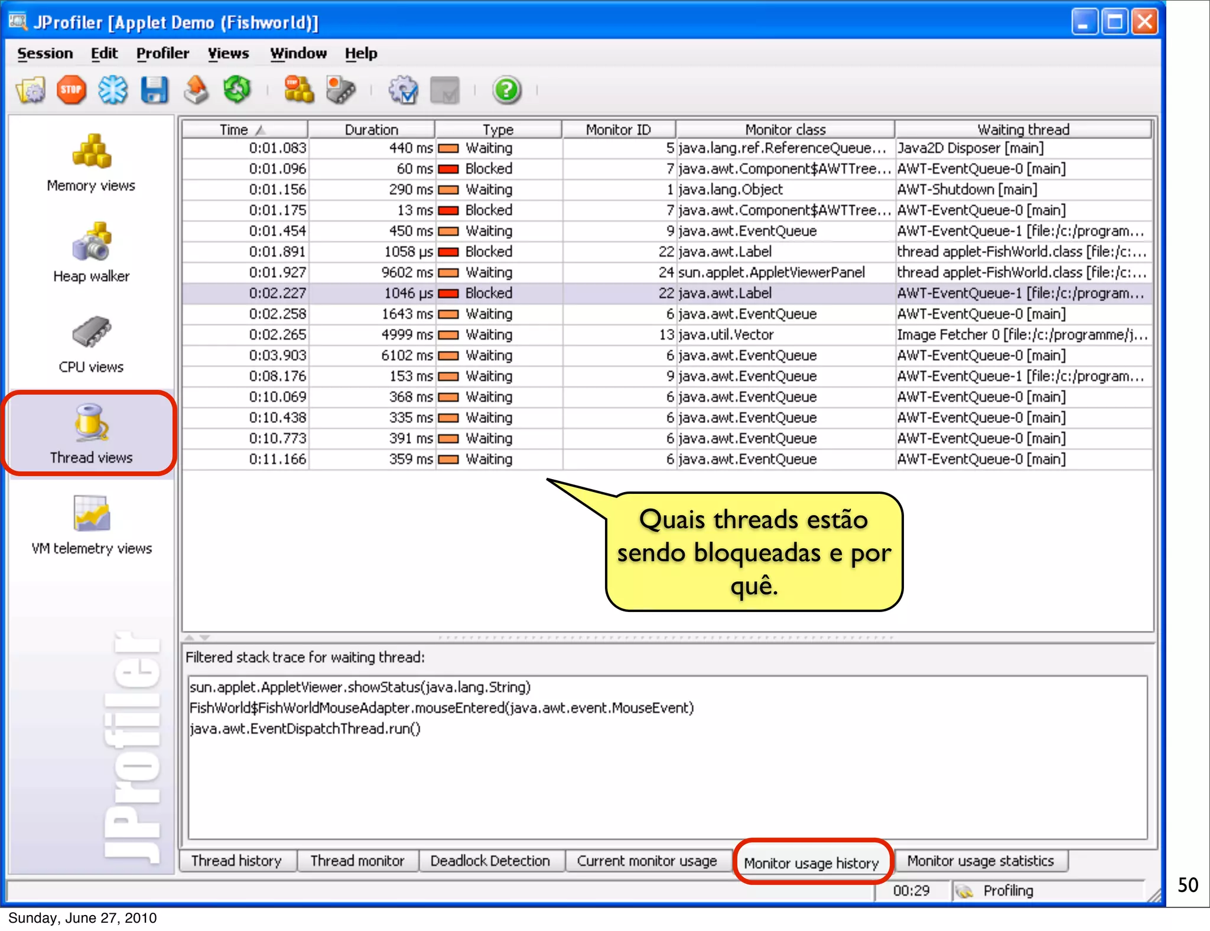
Task: Click the snowflake Freeze views icon
Action: (112, 90)
